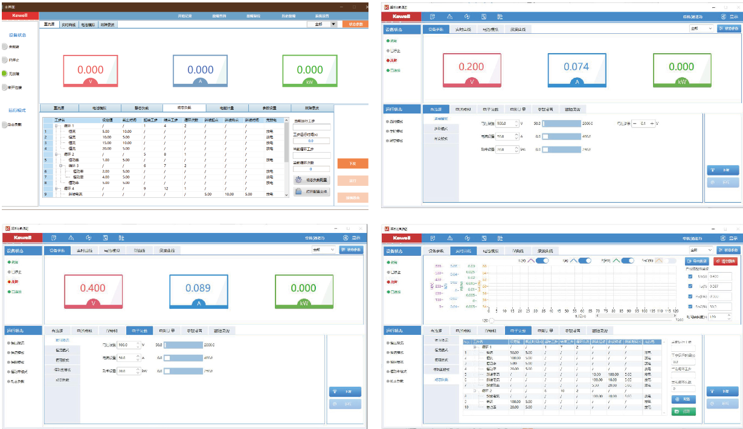Click the gear icon dynamic load config button

point(299,180)
